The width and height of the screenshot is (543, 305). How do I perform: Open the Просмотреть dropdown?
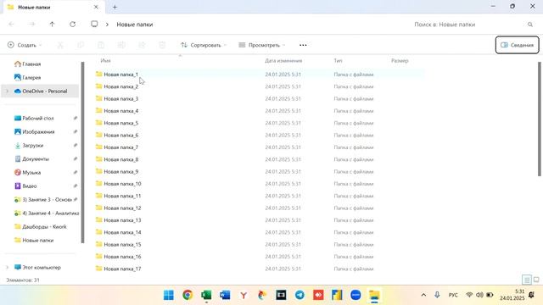point(262,45)
